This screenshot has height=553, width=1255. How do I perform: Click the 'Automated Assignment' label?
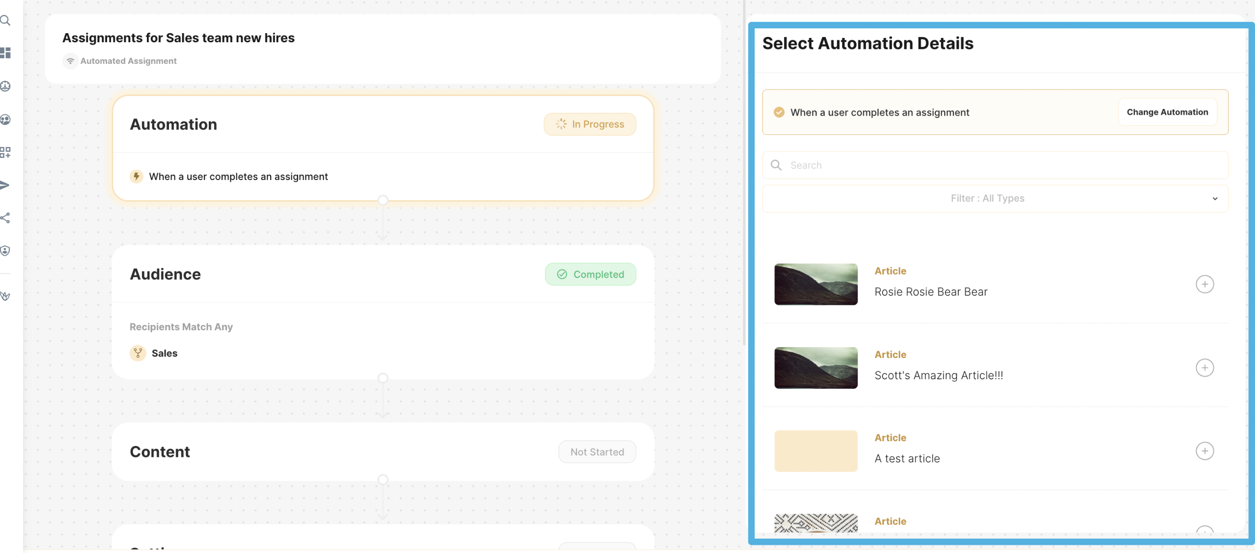click(x=128, y=61)
